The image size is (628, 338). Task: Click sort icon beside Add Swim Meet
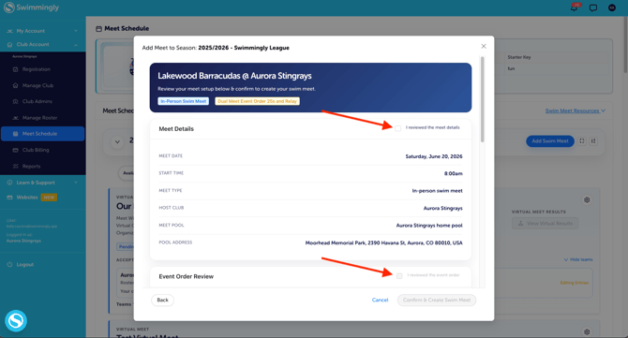[x=593, y=140]
